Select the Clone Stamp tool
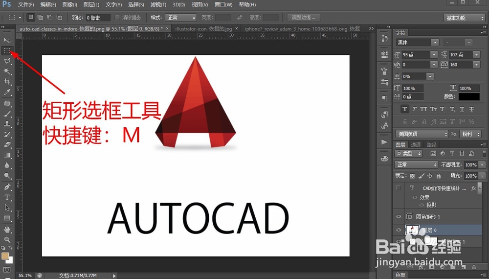The width and height of the screenshot is (489, 279). (7, 124)
